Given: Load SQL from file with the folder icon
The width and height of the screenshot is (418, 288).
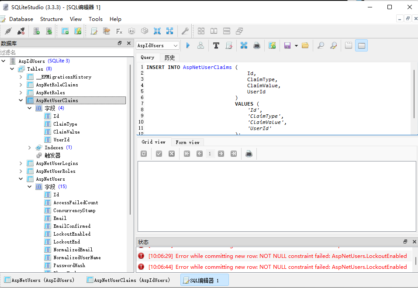Looking at the screenshot, I should (305, 45).
